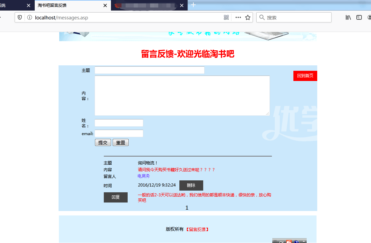Click the 提交 submit button
The height and width of the screenshot is (243, 371).
[x=103, y=143]
